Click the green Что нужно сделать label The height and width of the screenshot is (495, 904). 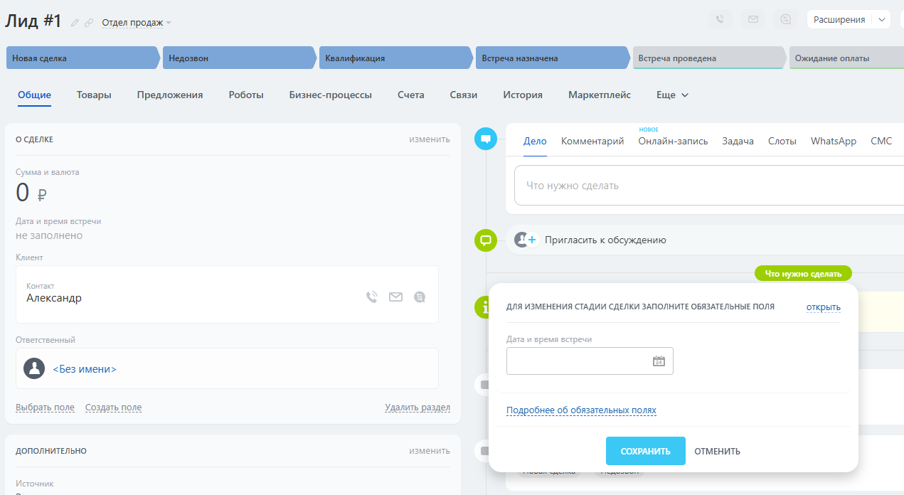803,273
